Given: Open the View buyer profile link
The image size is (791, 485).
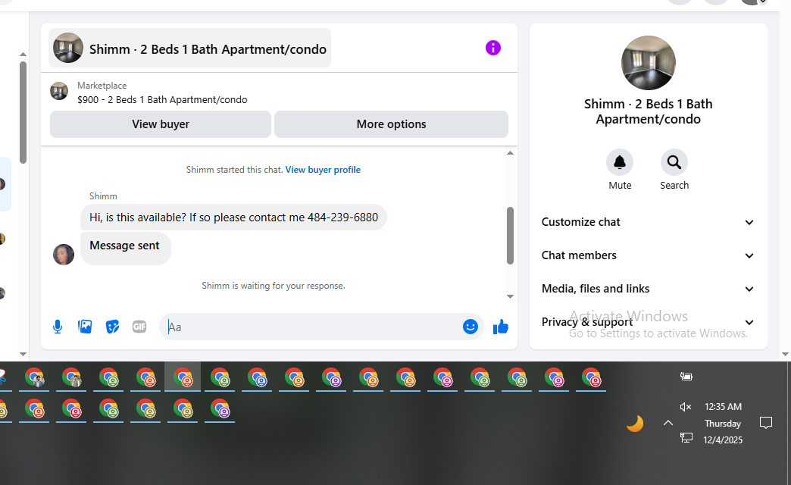Looking at the screenshot, I should click(x=323, y=170).
